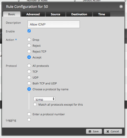
Task: Select Both TCP and UDP
Action: click(29, 83)
